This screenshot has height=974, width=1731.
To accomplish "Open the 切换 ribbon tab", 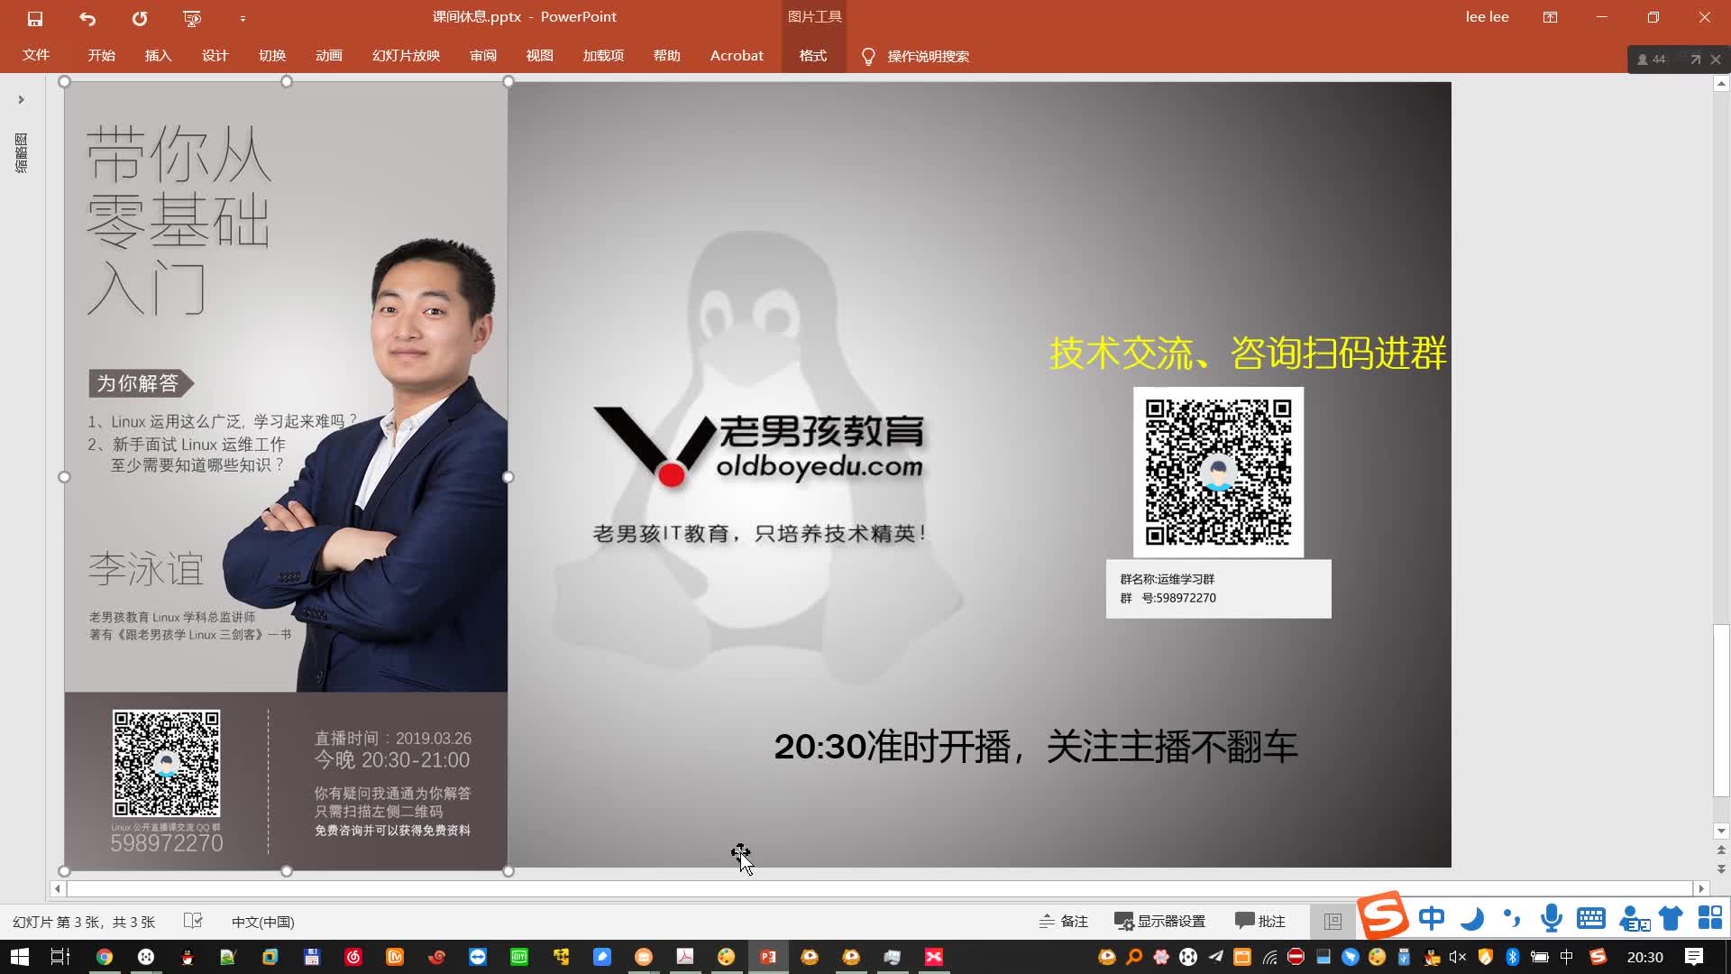I will click(x=272, y=56).
